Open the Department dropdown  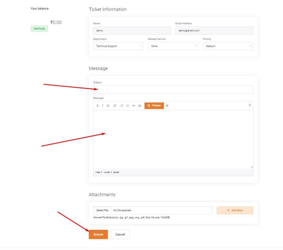click(118, 46)
